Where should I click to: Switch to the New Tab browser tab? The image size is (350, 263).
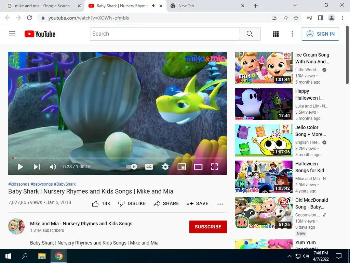pyautogui.click(x=206, y=6)
